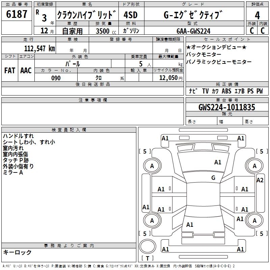Click the TV equipment entry
The height and width of the screenshot is (270, 270).
pyautogui.click(x=206, y=91)
